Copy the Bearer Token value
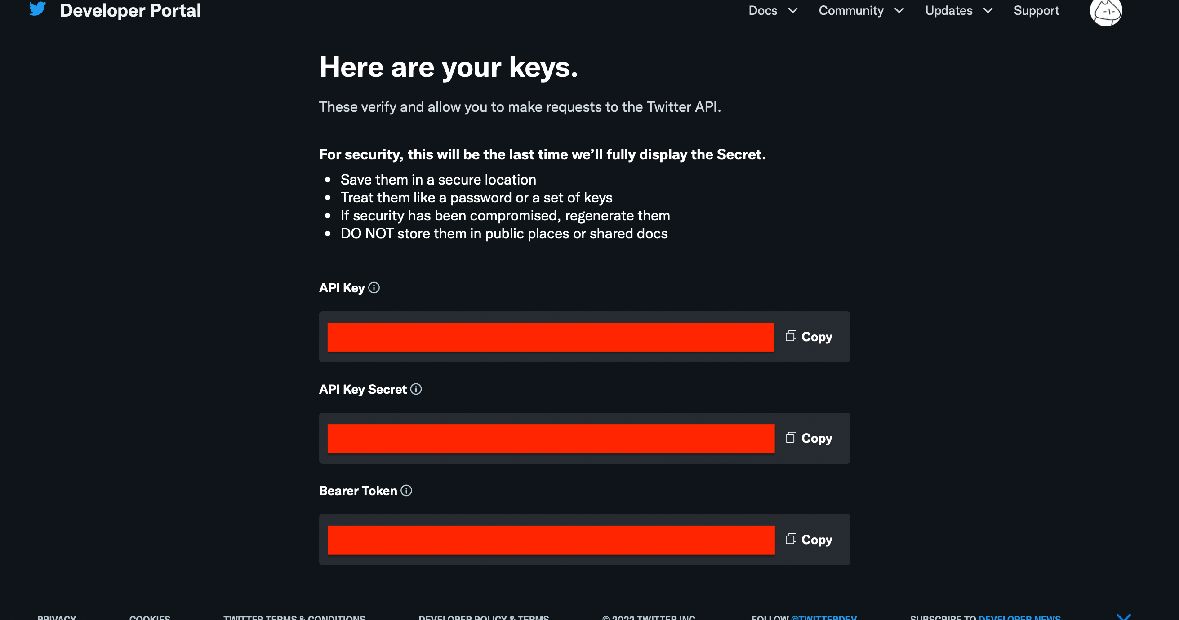 pos(809,540)
